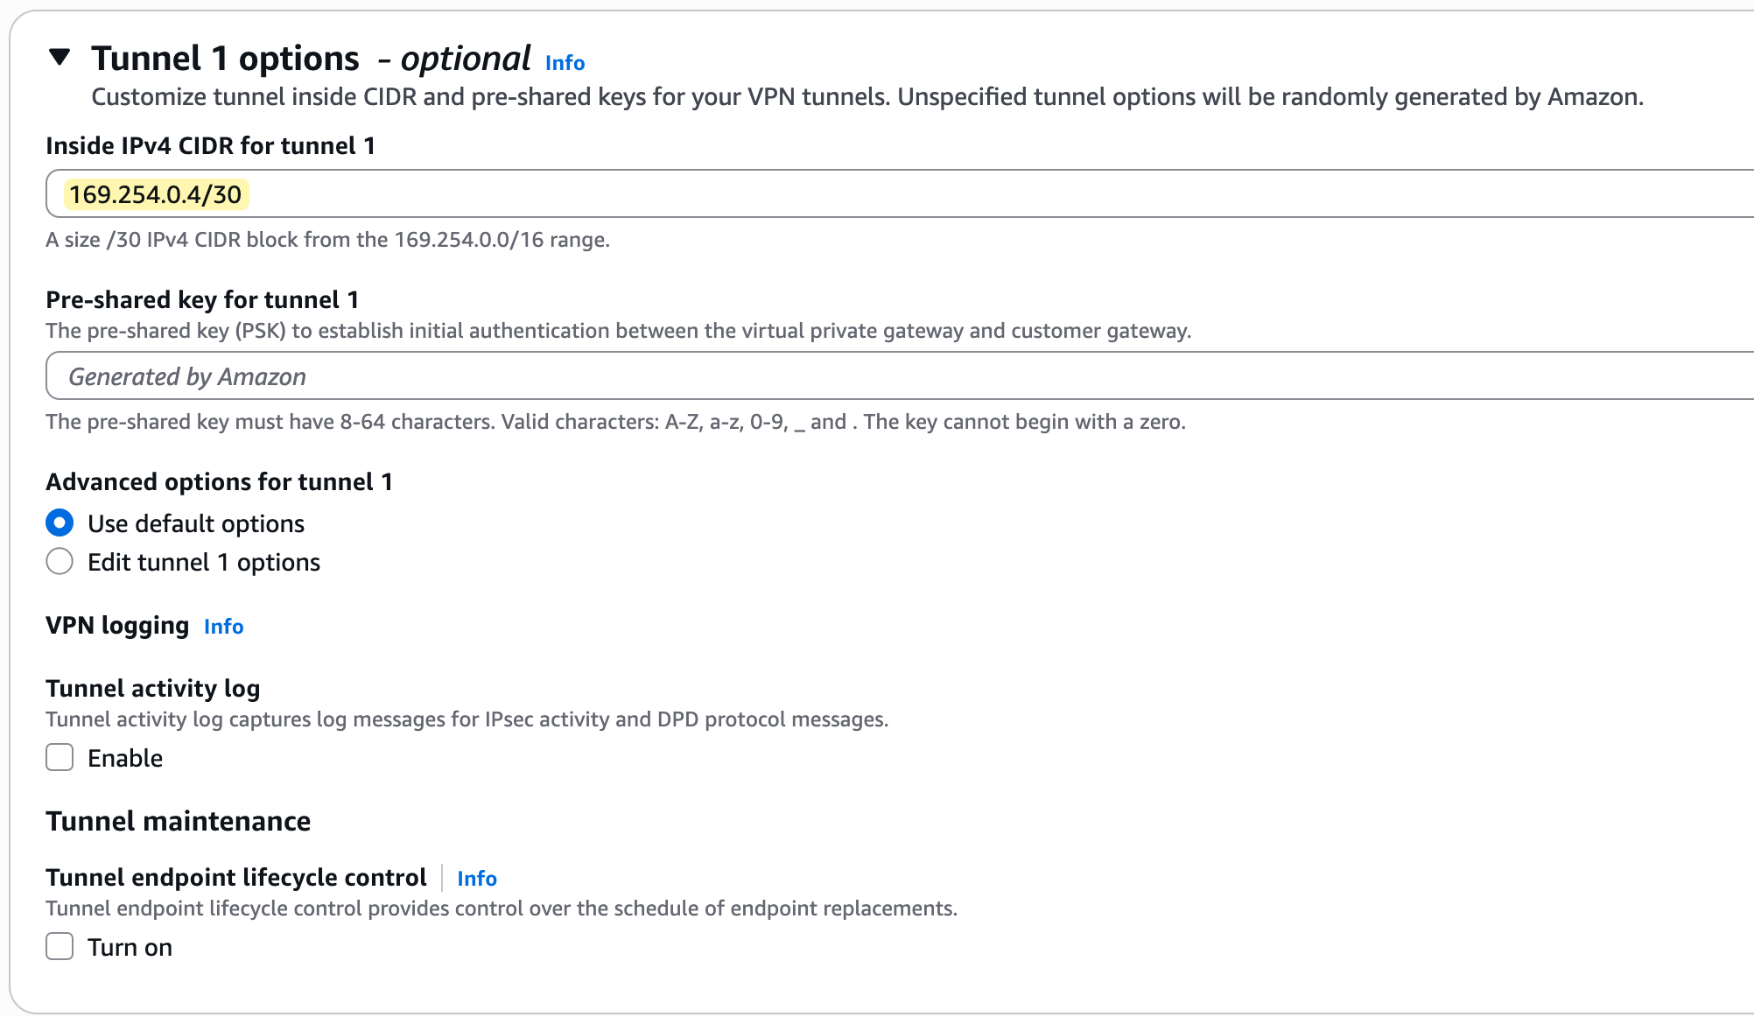Open the Info link beside Tunnel 1 options
1754x1017 pixels.
point(564,62)
